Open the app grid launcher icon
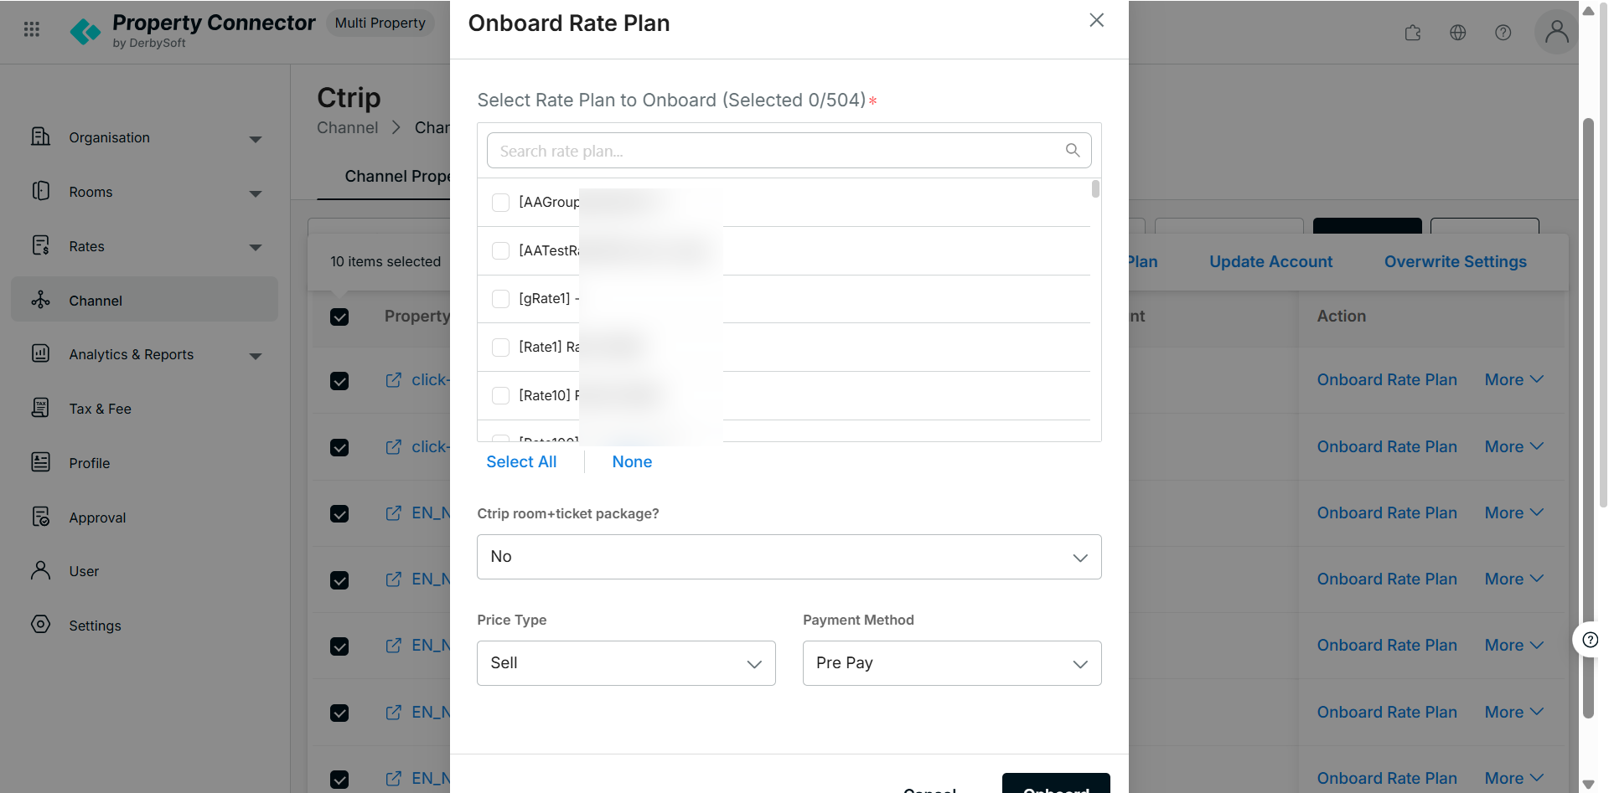 [32, 29]
